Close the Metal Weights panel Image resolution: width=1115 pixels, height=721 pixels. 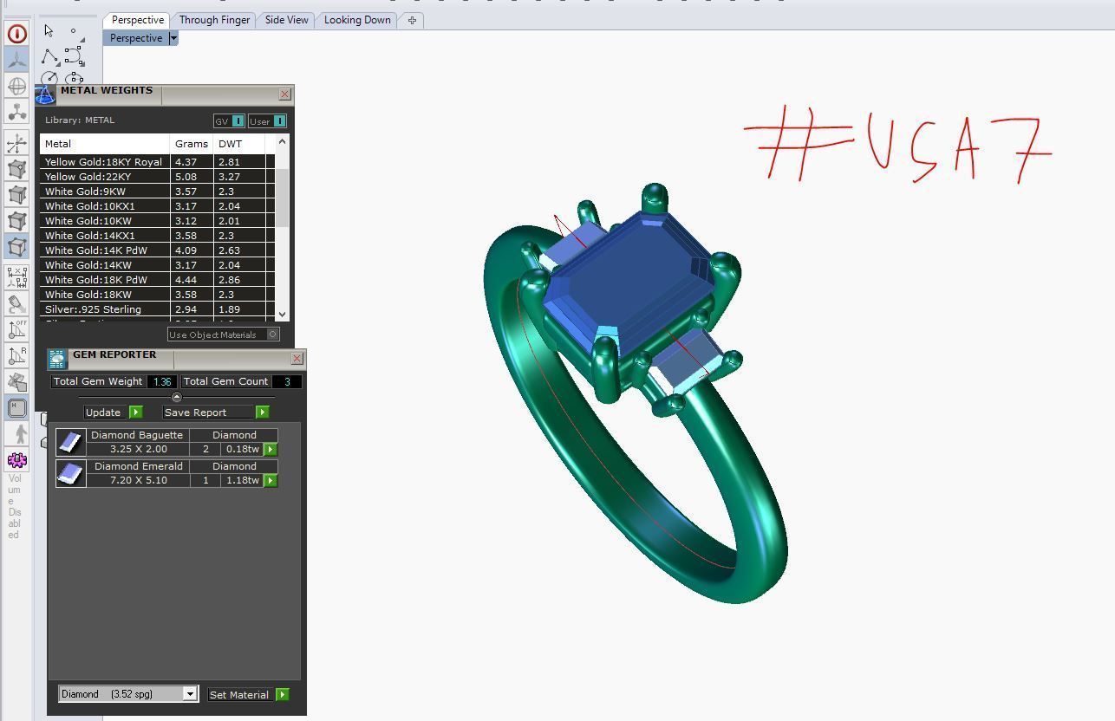285,94
